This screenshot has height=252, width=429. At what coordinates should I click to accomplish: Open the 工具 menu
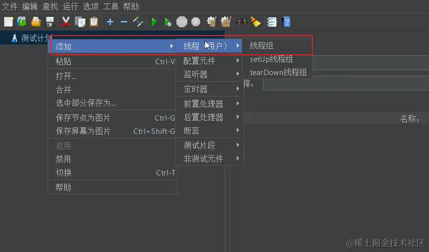coord(111,6)
